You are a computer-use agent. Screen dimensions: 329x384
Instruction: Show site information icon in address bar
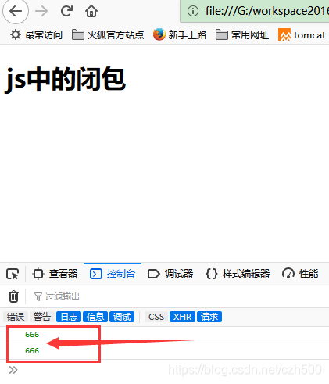[x=193, y=11]
